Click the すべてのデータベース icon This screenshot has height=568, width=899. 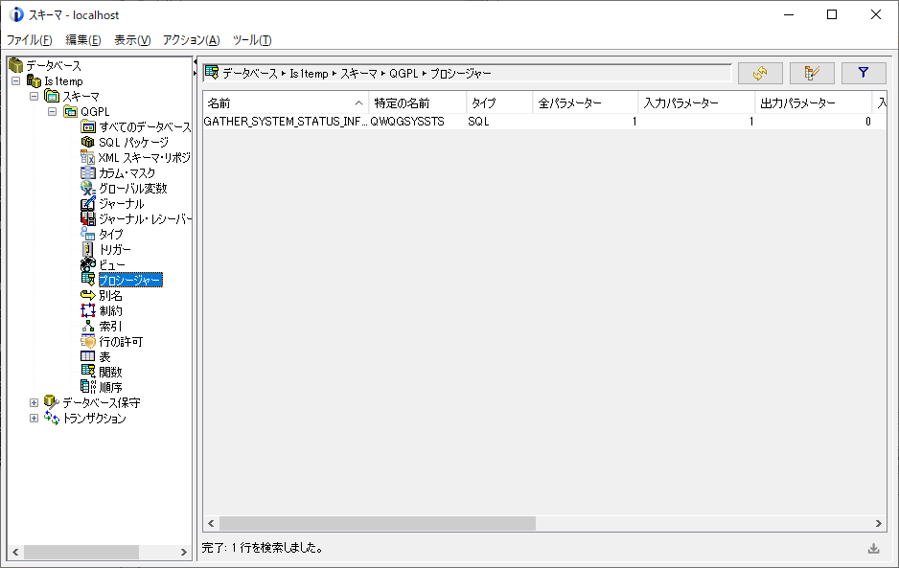point(88,126)
